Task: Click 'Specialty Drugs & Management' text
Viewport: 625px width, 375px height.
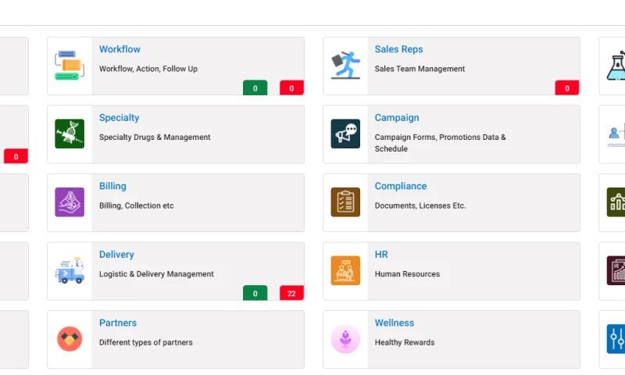Action: 155,137
